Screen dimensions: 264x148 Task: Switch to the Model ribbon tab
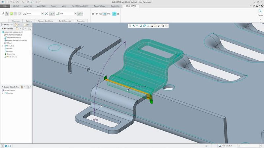pos(16,6)
